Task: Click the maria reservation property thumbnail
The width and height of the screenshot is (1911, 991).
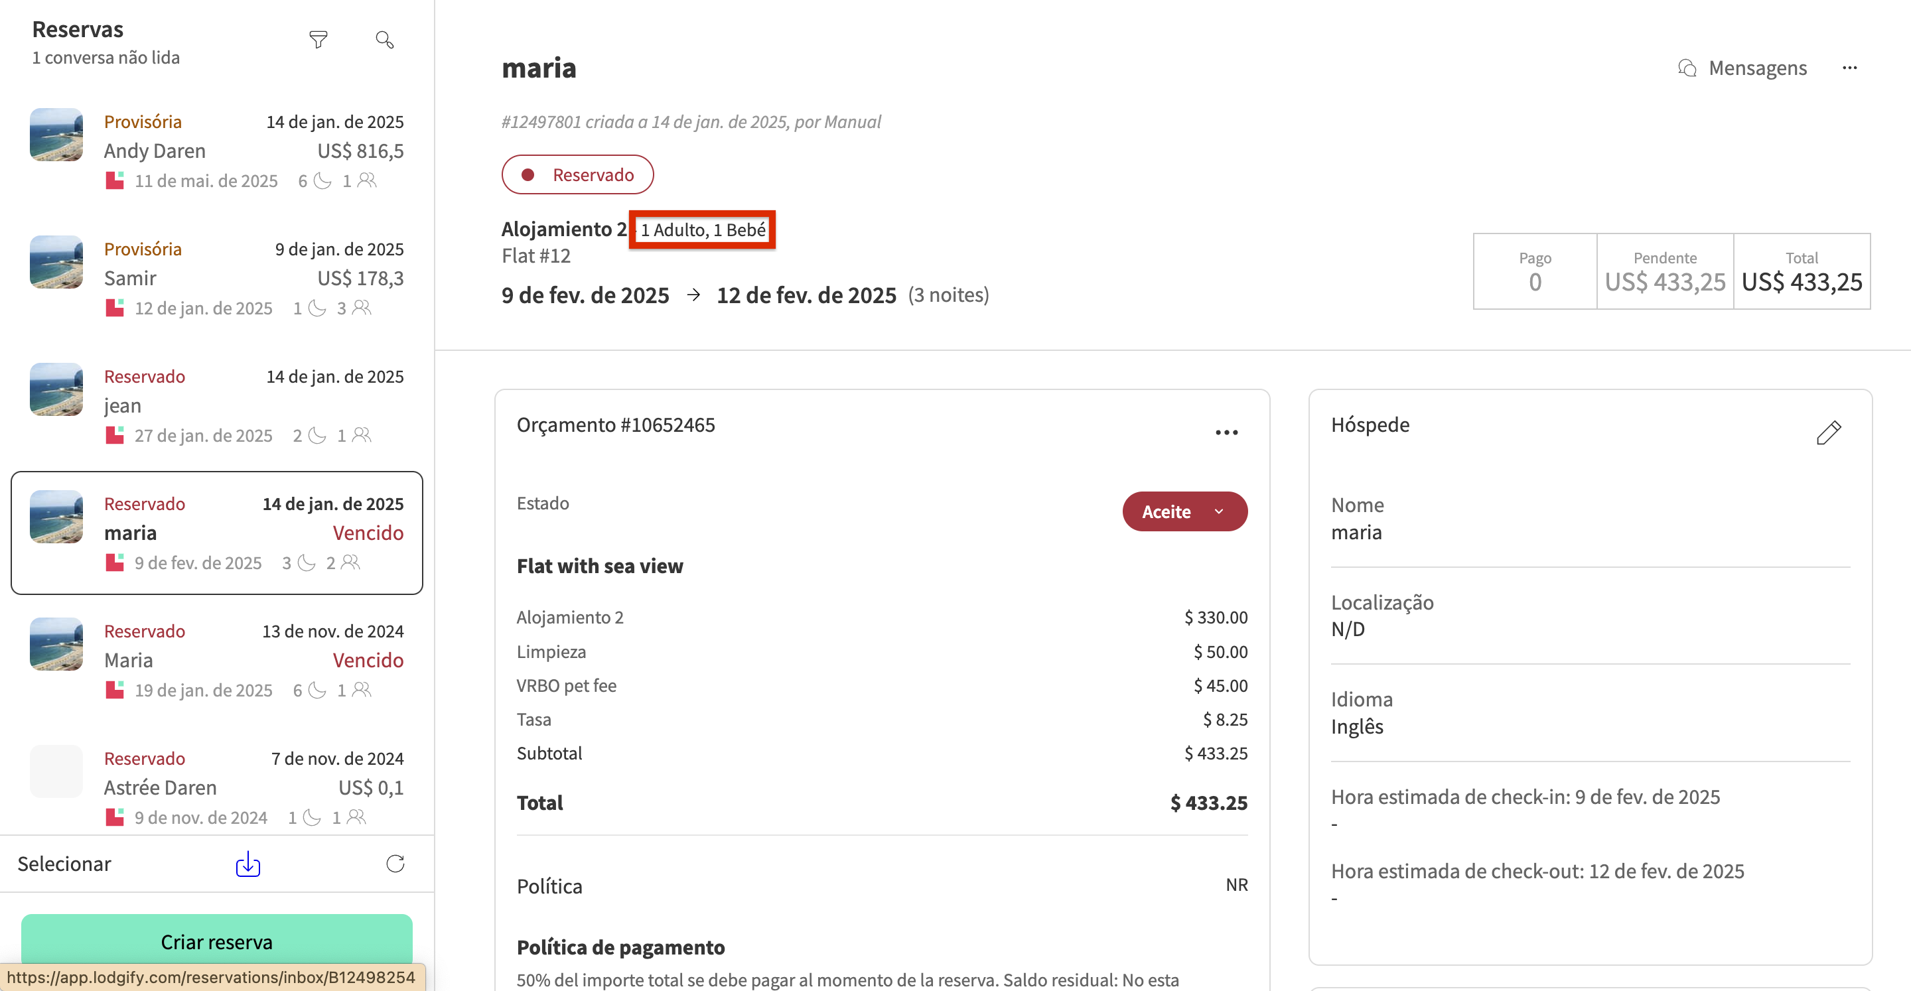Action: [x=56, y=517]
